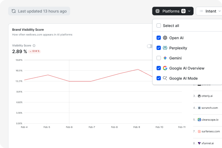This screenshot has height=148, width=222.
Task: Click the surferseo.com favicon
Action: (199, 131)
